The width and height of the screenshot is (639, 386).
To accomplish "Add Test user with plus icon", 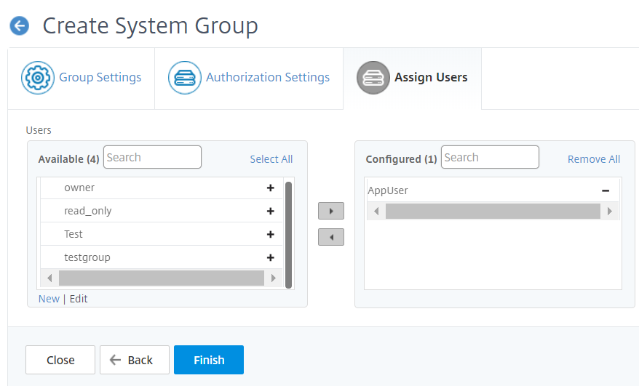I will pos(270,234).
